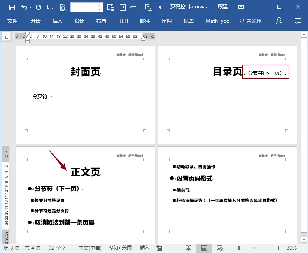Zoom out with the minus button
308x253 pixels.
coord(231,248)
